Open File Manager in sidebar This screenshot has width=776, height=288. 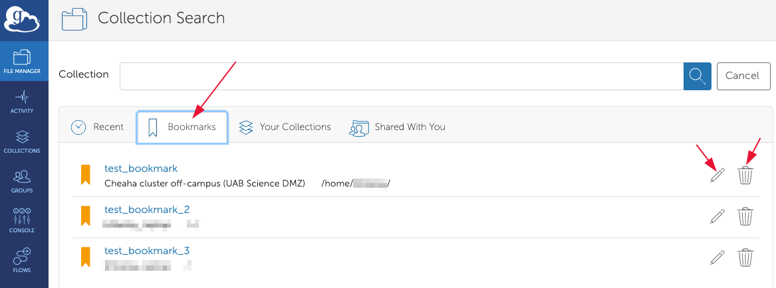23,61
